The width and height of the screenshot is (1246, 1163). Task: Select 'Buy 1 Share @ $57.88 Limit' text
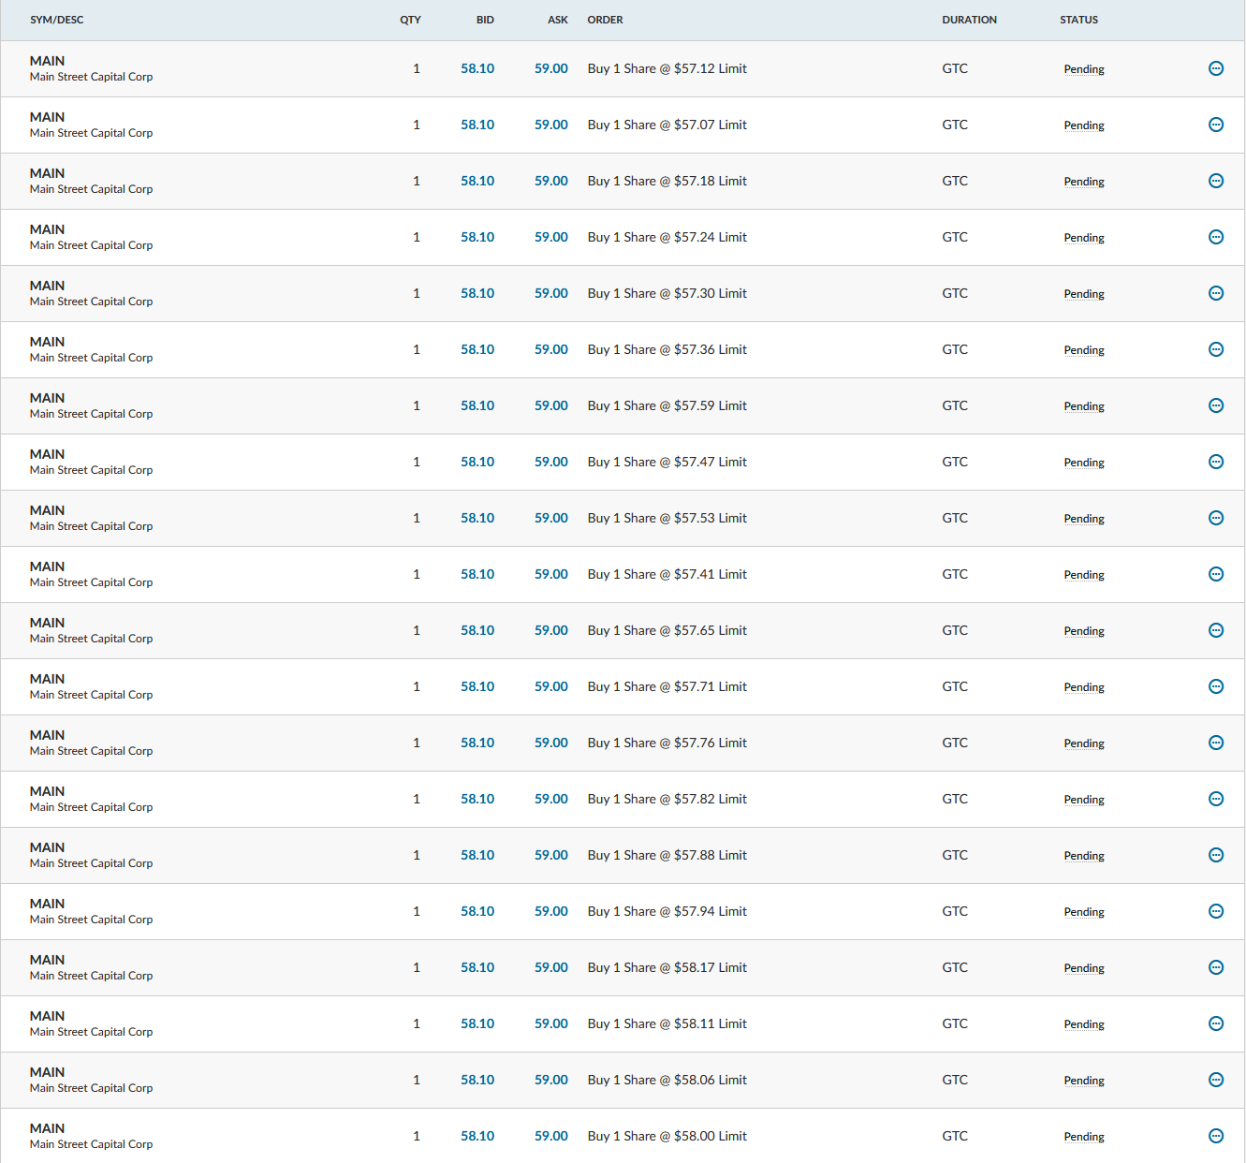click(667, 855)
